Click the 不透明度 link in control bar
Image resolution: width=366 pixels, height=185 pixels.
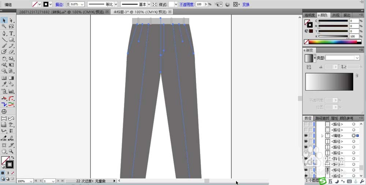point(187,4)
